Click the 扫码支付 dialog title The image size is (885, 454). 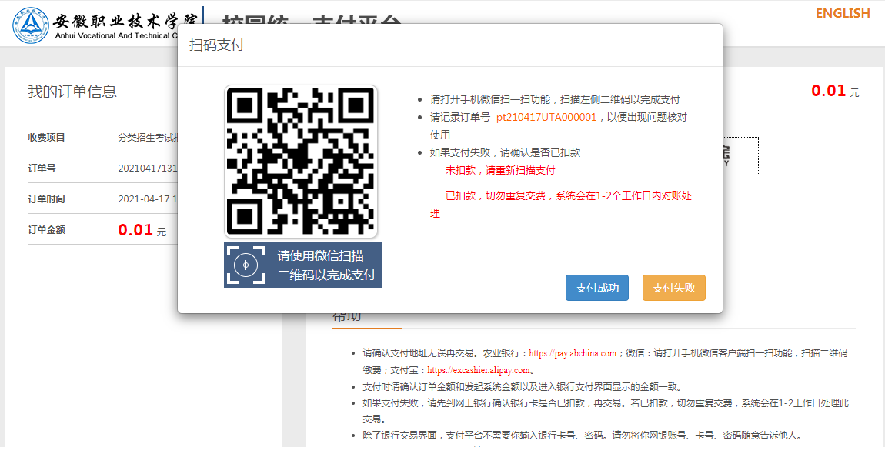[217, 45]
